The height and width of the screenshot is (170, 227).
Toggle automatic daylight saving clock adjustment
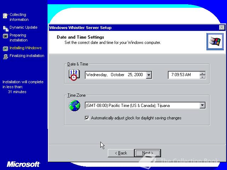point(87,118)
